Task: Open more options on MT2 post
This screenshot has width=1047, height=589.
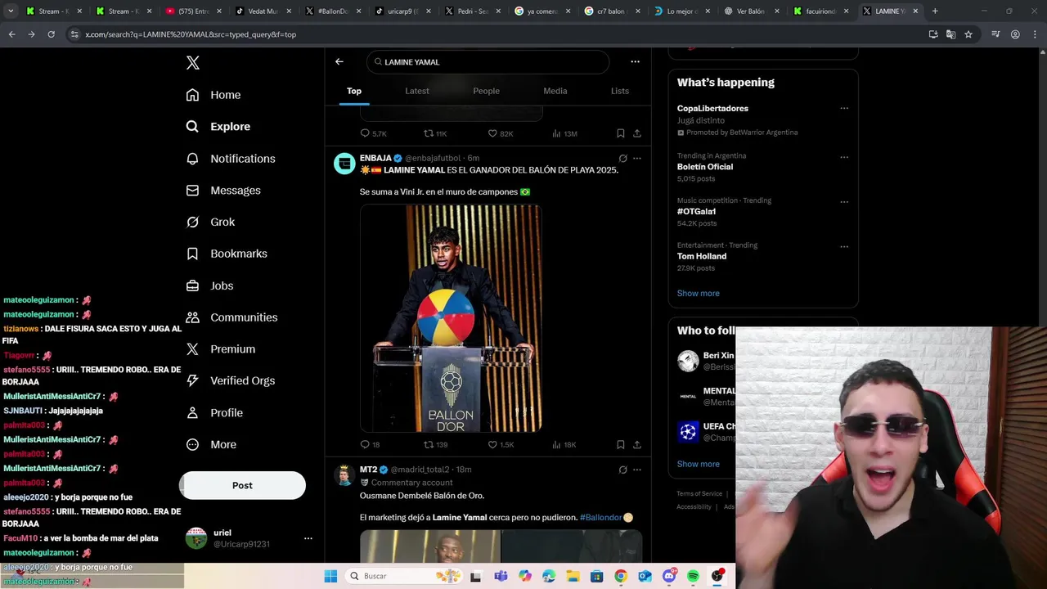Action: pos(637,470)
